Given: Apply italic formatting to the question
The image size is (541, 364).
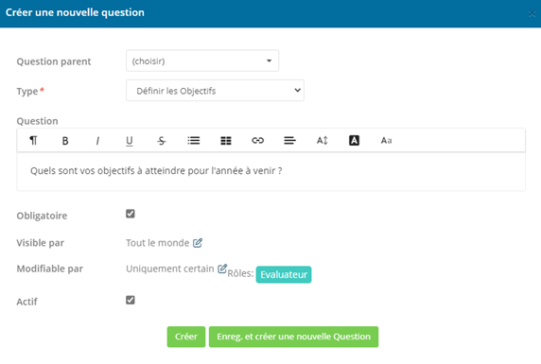Looking at the screenshot, I should [97, 141].
